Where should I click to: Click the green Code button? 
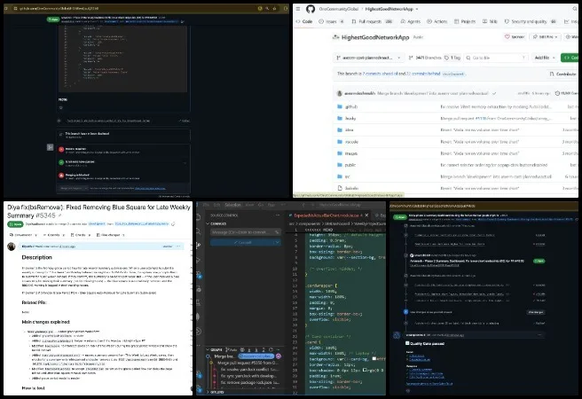point(570,58)
